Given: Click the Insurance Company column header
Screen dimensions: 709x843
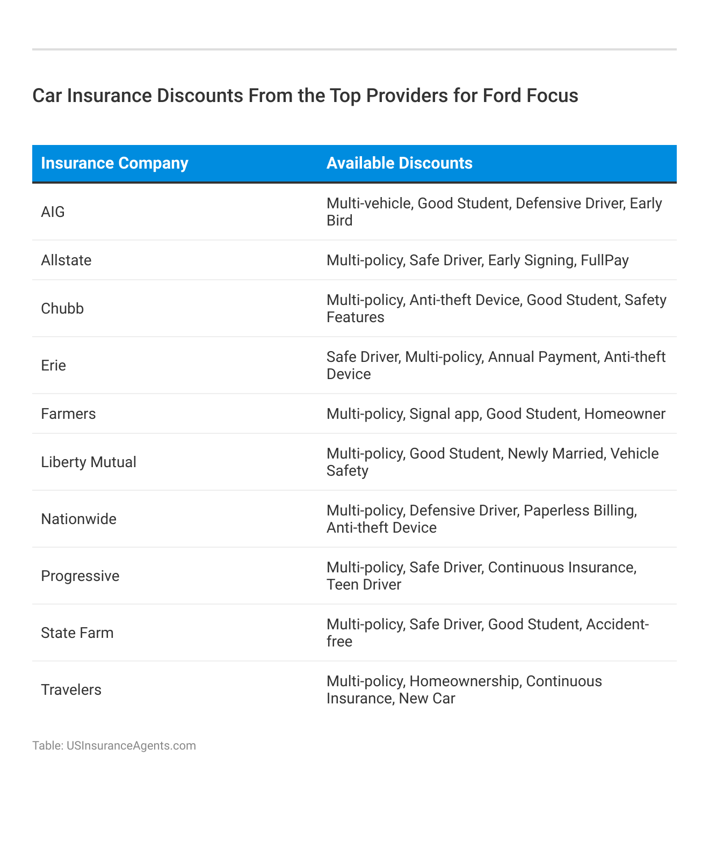Looking at the screenshot, I should click(x=114, y=163).
